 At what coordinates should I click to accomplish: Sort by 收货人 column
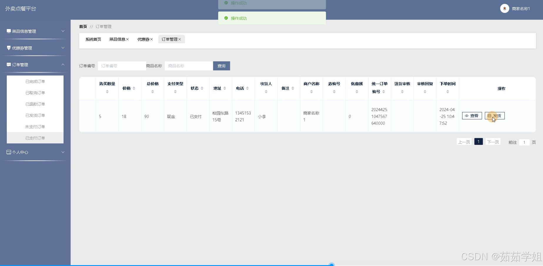[266, 92]
